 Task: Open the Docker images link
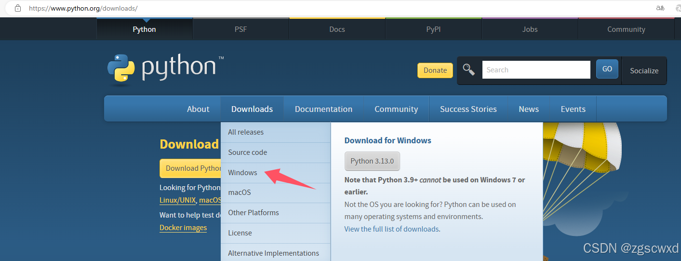(x=183, y=228)
